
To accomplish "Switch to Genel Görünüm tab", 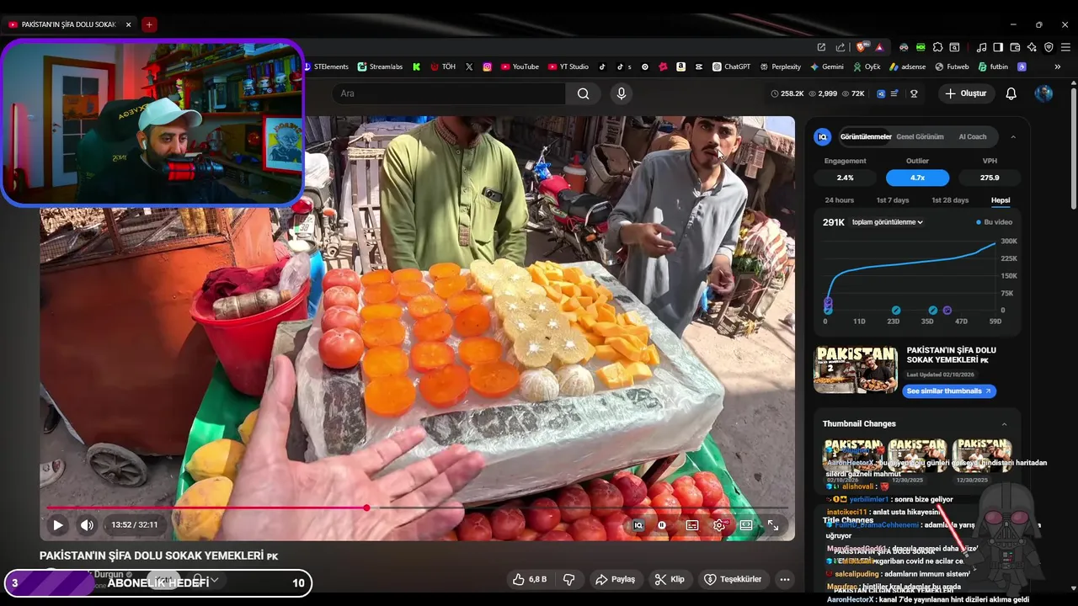I will coord(920,136).
